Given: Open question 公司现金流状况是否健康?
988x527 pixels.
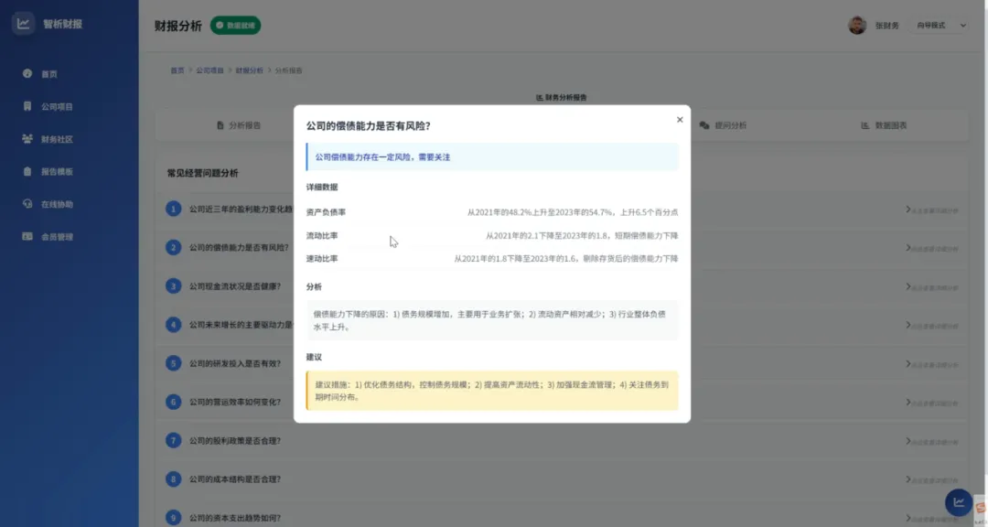Looking at the screenshot, I should coord(235,286).
